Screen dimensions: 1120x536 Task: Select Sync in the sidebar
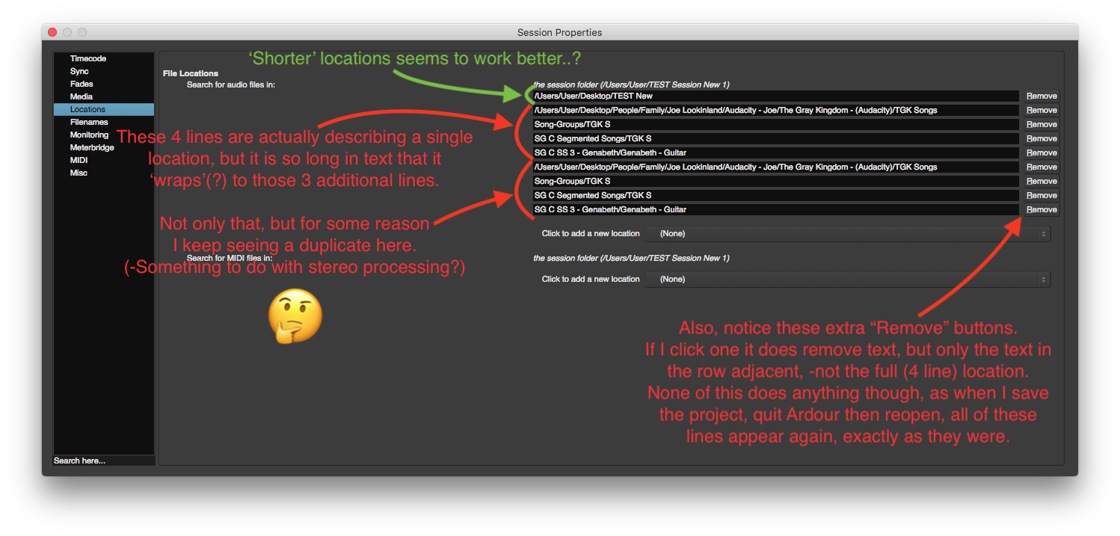coord(79,71)
